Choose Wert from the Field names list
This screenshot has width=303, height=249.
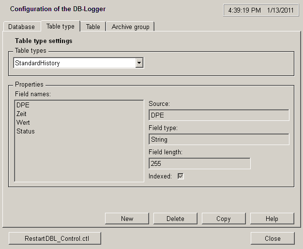[x=23, y=122]
